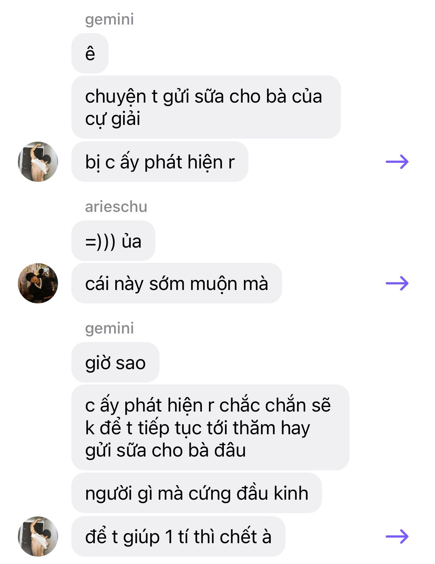Select the 'người gì mà cứng đầu kinh' bubble
This screenshot has width=435, height=564.
197,493
